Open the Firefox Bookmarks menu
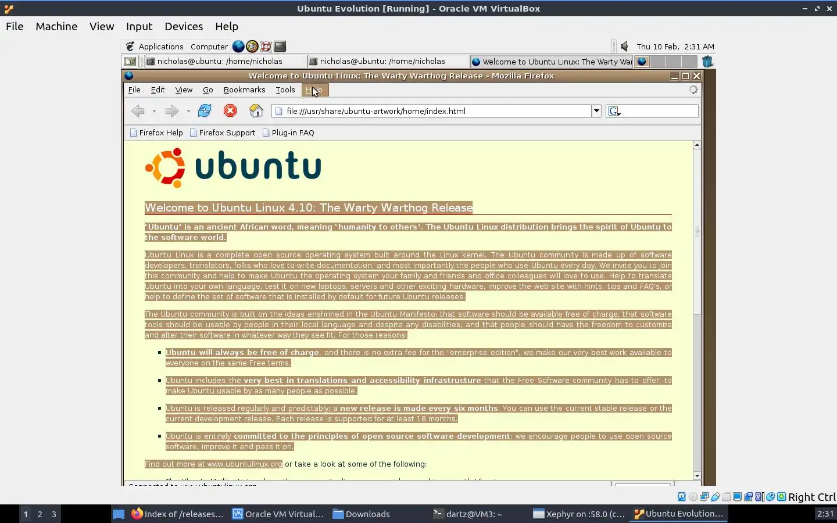The image size is (837, 523). click(x=244, y=90)
